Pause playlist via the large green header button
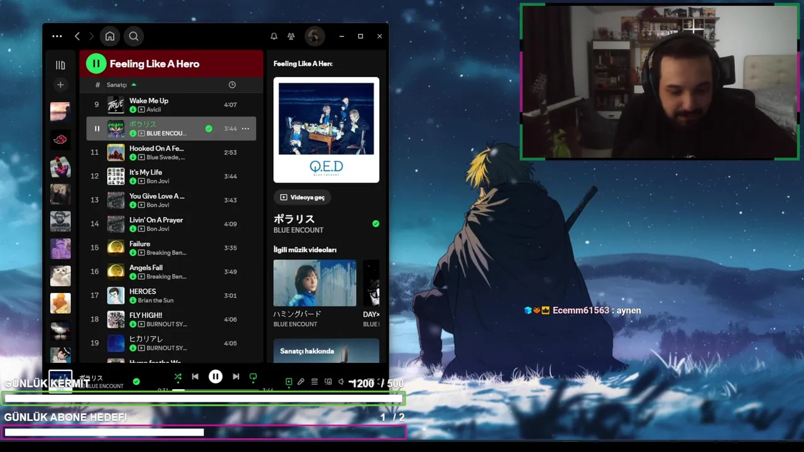Viewport: 804px width, 452px height. coord(96,63)
